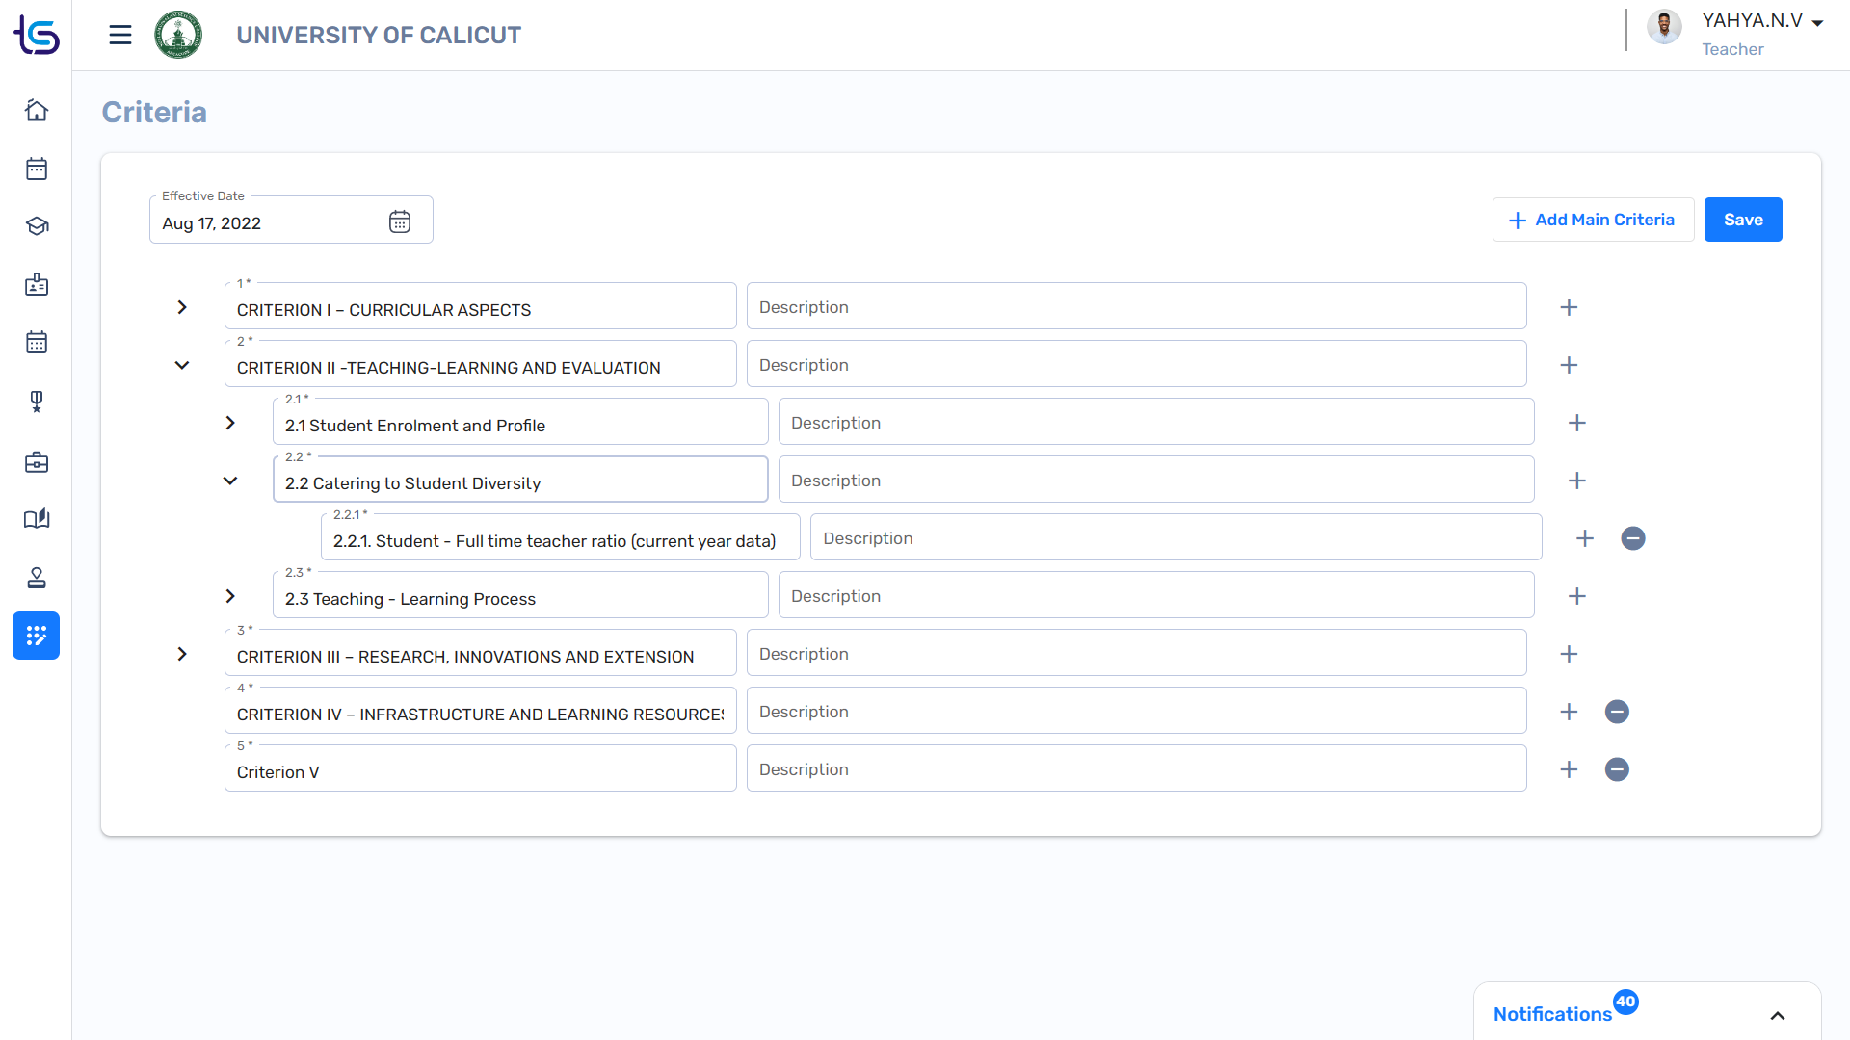Open the date picker calendar icon
The height and width of the screenshot is (1040, 1850).
point(400,221)
